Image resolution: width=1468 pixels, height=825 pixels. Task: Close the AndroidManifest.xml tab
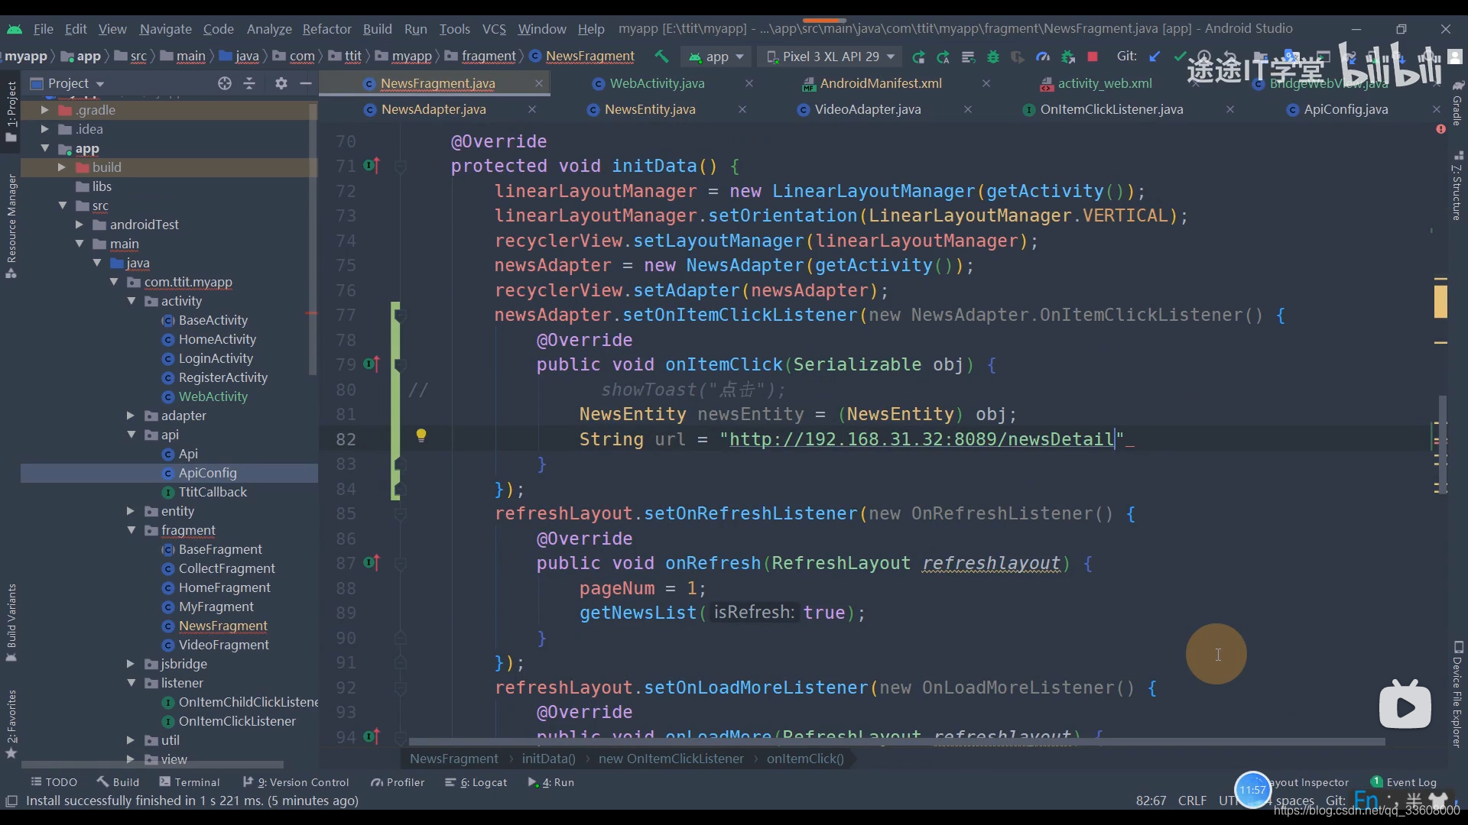986,83
